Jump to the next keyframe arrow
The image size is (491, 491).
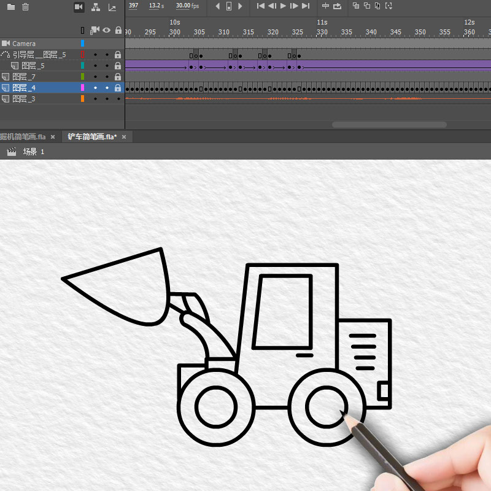click(x=240, y=6)
